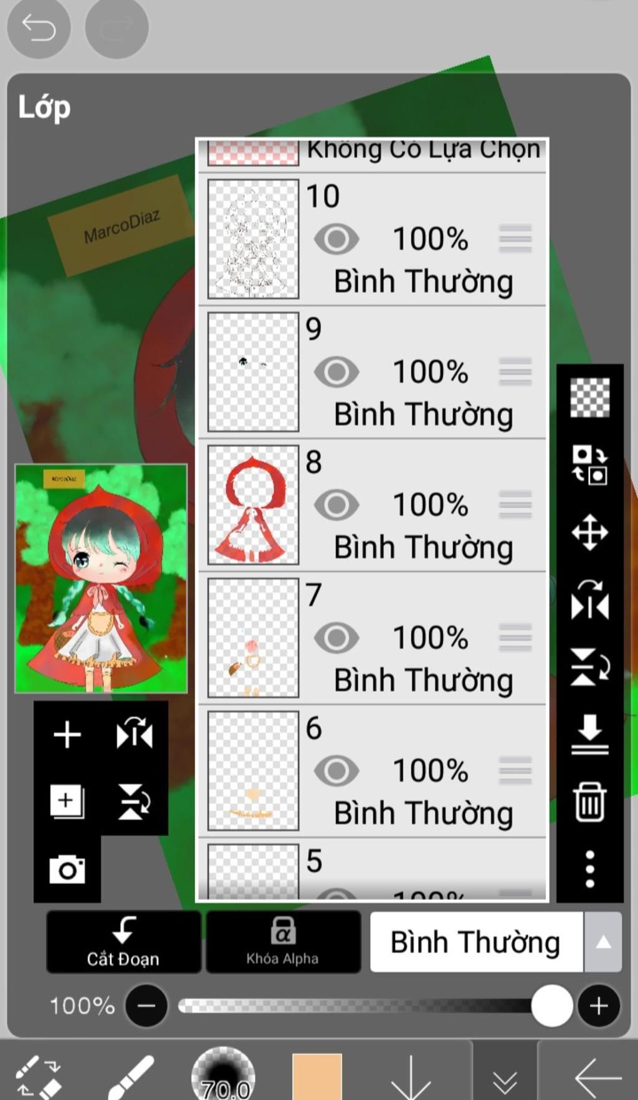Click the Cắt Đoạn clipping button

[x=123, y=942]
